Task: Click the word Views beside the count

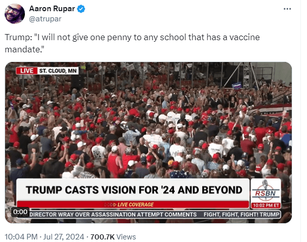Action: pyautogui.click(x=126, y=237)
